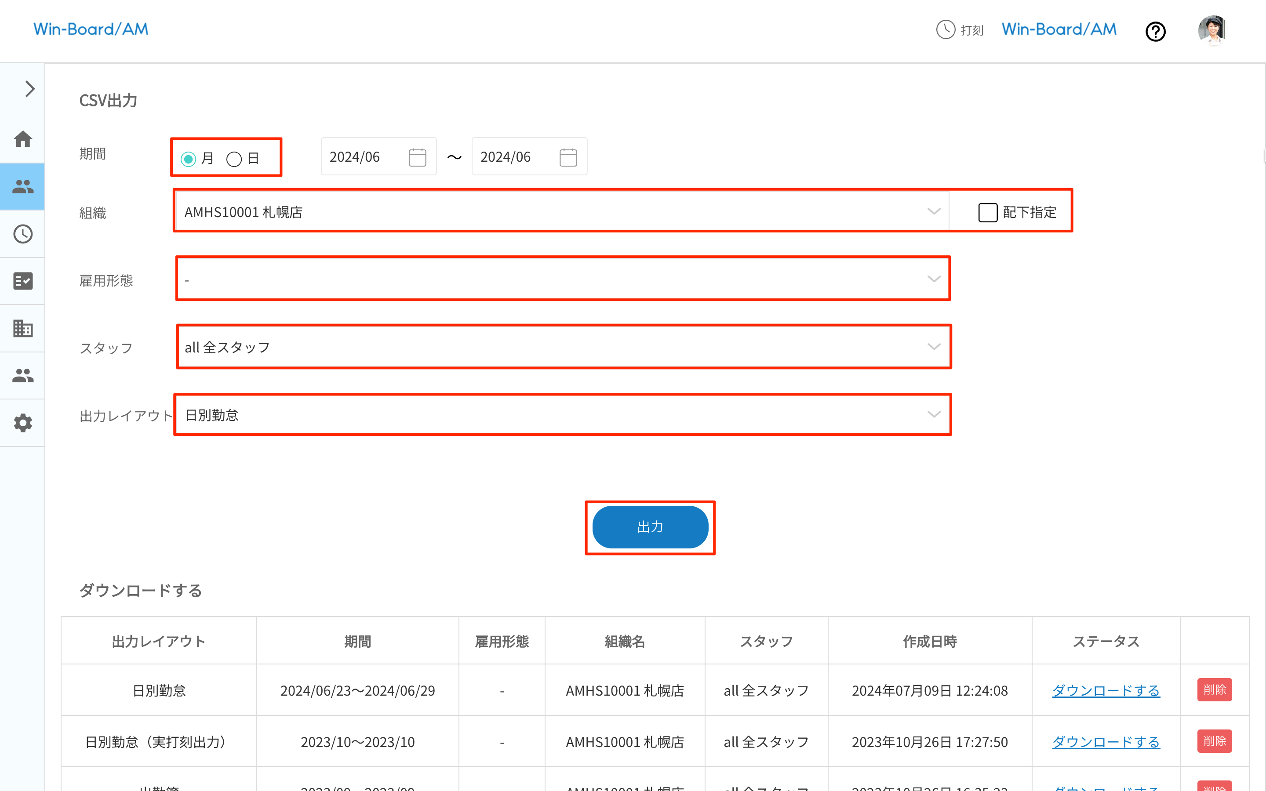Open the 雇用形態 dropdown
1266x791 pixels.
pos(563,279)
